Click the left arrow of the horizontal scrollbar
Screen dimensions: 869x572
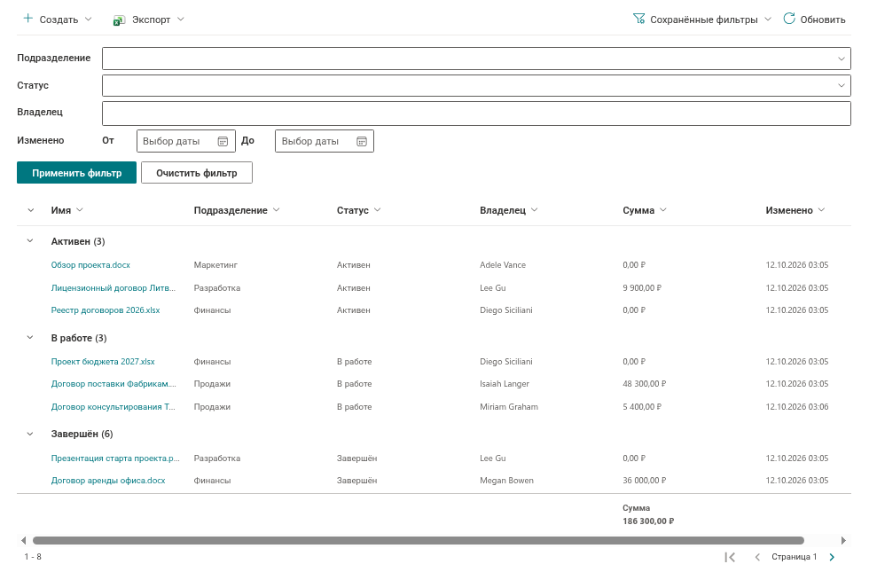(x=23, y=540)
